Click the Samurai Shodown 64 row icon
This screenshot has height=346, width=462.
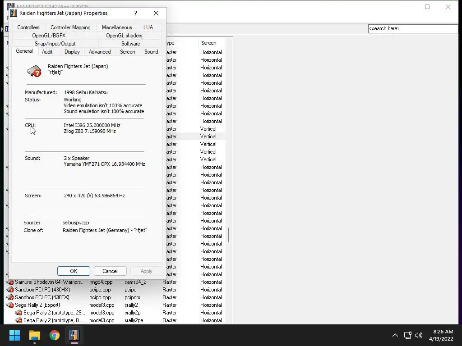click(x=10, y=282)
